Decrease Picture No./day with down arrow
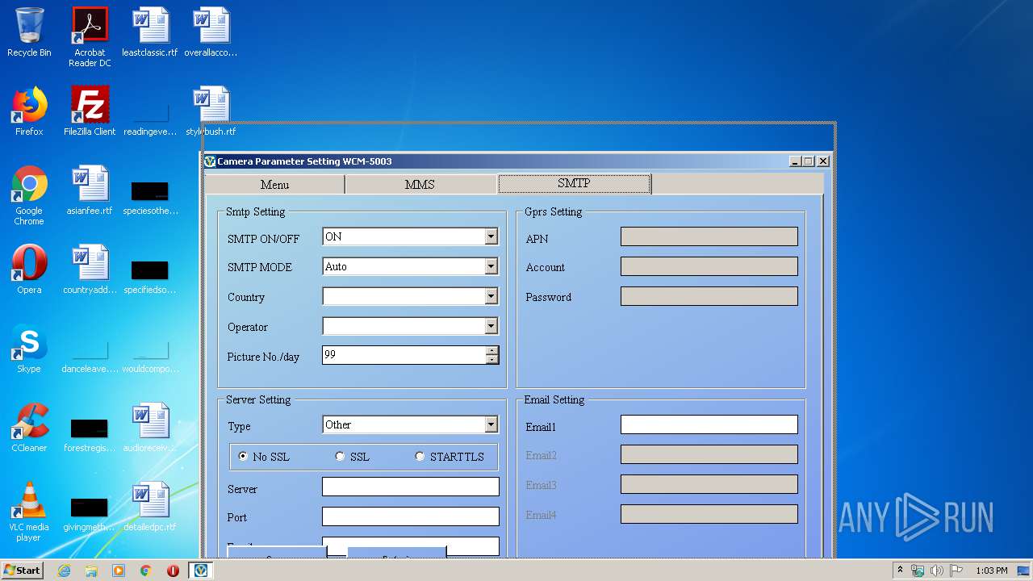 pos(491,360)
